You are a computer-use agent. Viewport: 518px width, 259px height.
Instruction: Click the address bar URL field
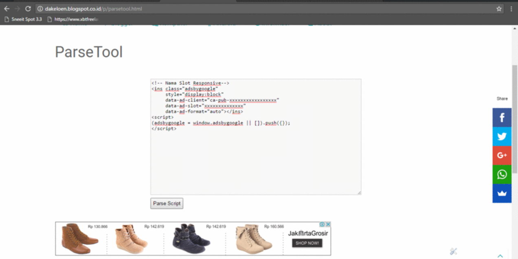[269, 9]
